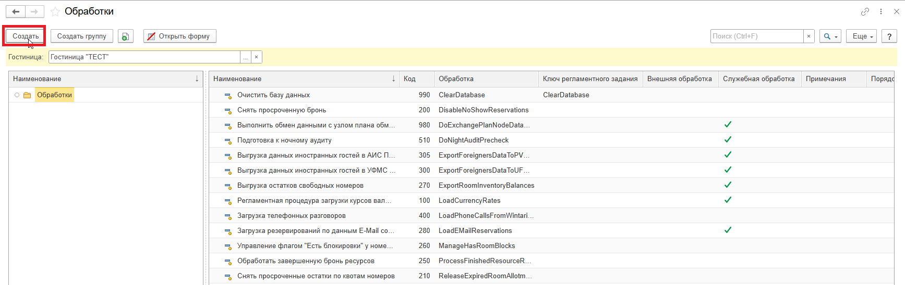Select Обработать завершенную бронь ресурсов row
Viewport: 905px width, 285px height.
coord(551,261)
